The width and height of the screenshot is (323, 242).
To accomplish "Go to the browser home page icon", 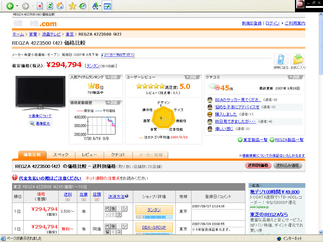I will coord(60,6).
